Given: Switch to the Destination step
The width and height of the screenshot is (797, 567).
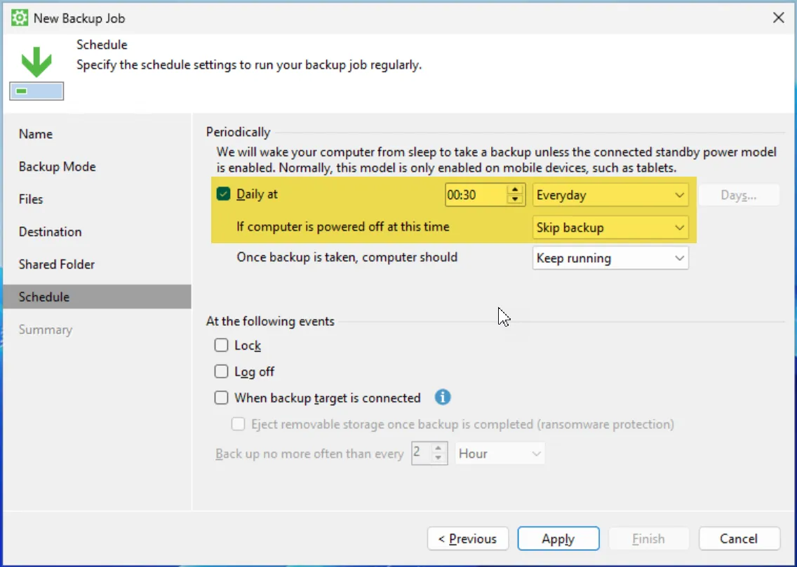Looking at the screenshot, I should [x=51, y=232].
